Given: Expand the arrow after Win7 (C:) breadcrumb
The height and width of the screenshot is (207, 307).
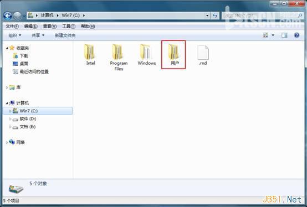Looking at the screenshot, I should coord(84,15).
